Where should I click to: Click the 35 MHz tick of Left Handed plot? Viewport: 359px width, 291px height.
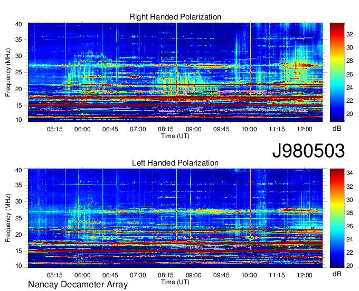(x=18, y=185)
